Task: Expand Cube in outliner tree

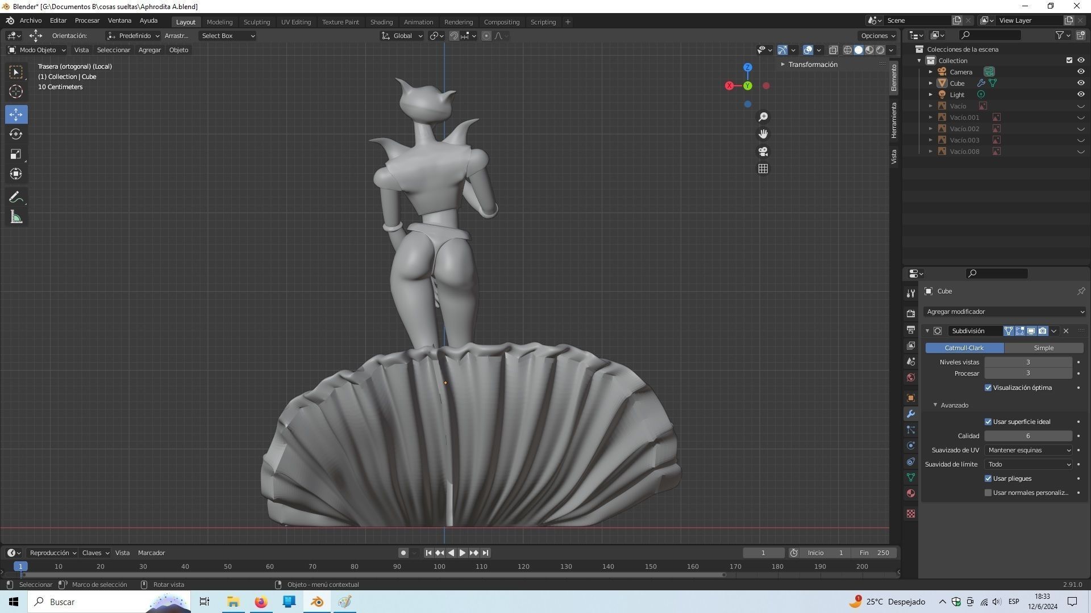Action: [x=931, y=83]
